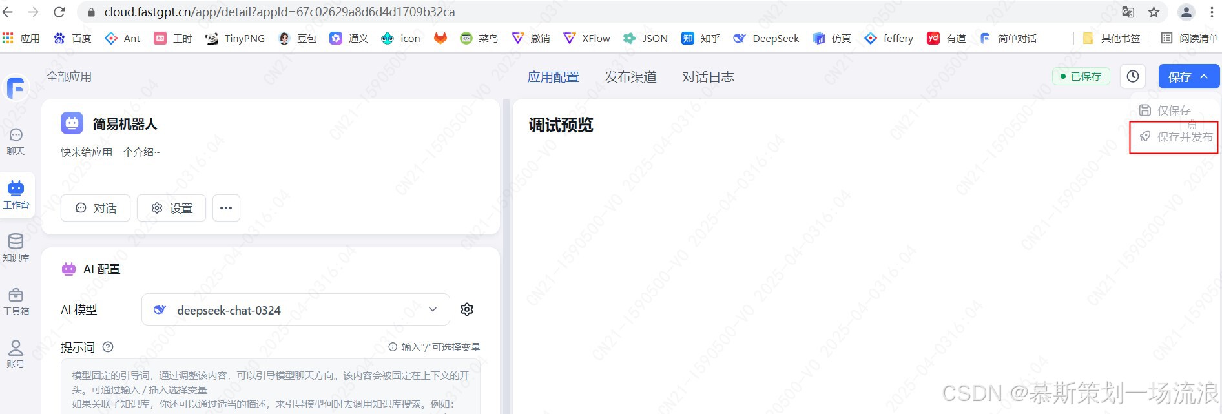
Task: Open the 仿真 bookmark
Action: [832, 38]
